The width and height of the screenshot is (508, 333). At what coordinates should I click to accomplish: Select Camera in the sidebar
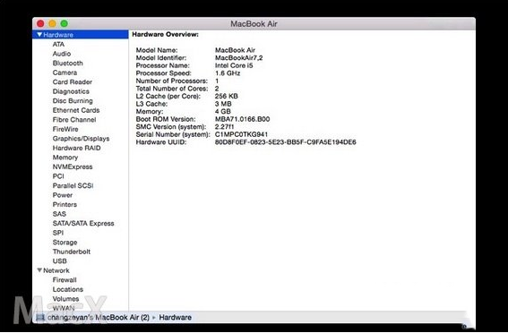(65, 73)
